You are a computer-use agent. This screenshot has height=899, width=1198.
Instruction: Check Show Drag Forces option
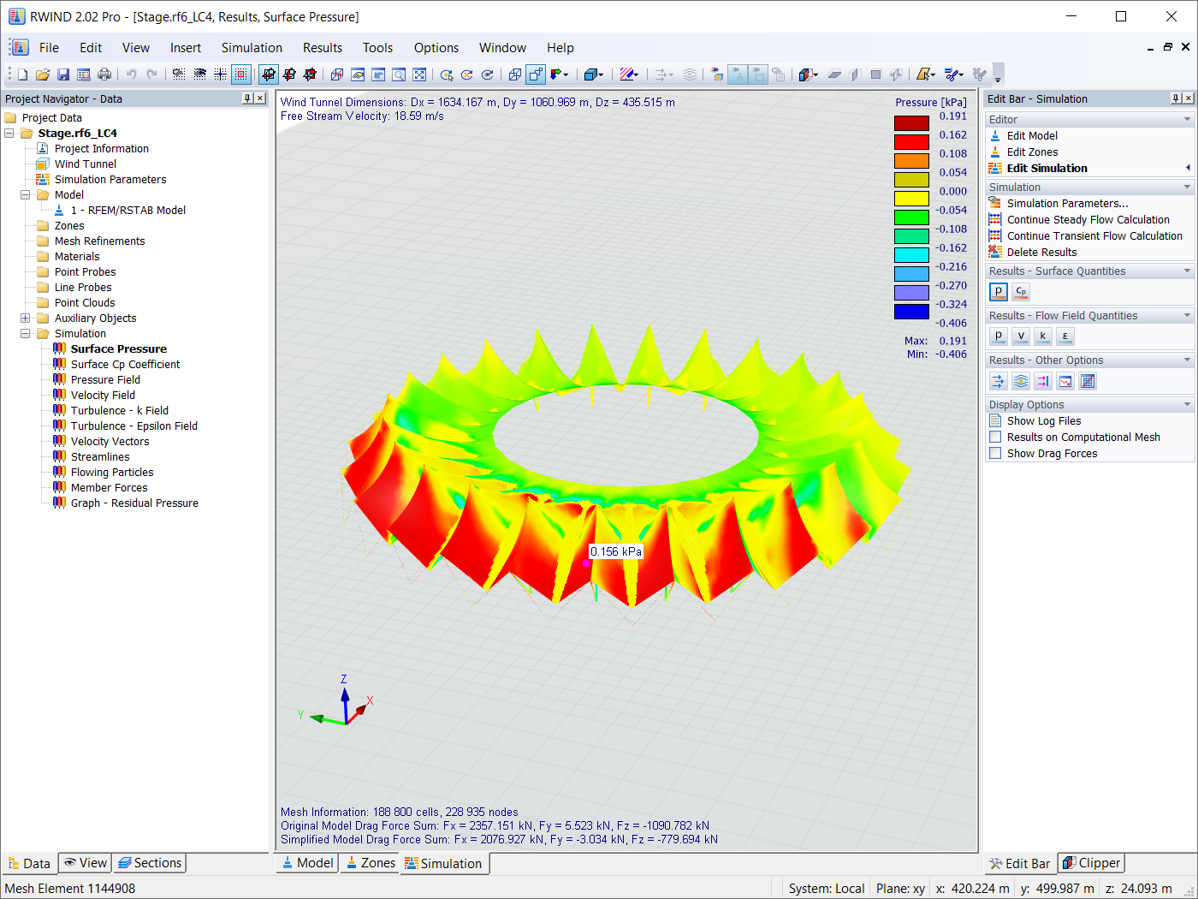[x=995, y=453]
